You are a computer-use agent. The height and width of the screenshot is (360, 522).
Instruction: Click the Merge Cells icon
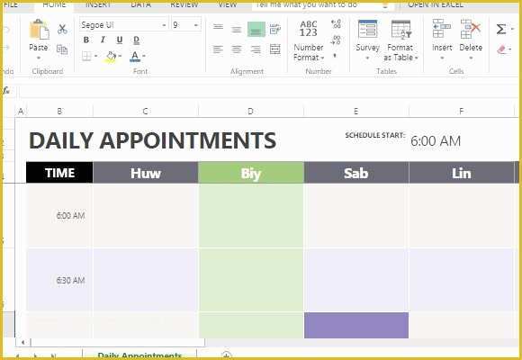coord(275,49)
